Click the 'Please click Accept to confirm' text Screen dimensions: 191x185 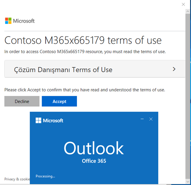click(x=85, y=90)
